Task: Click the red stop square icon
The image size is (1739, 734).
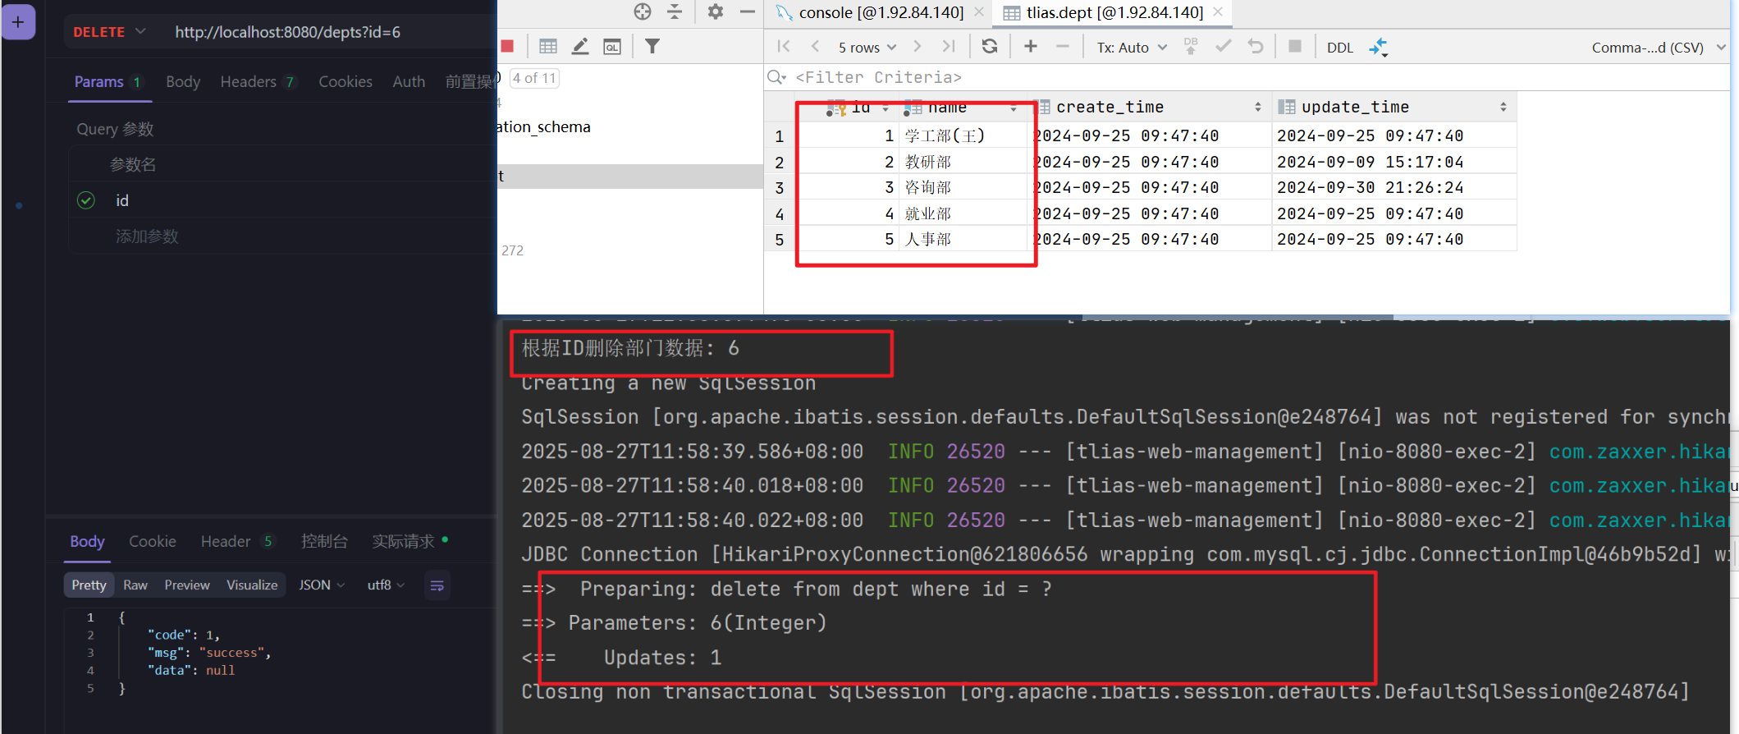Action: pyautogui.click(x=507, y=47)
